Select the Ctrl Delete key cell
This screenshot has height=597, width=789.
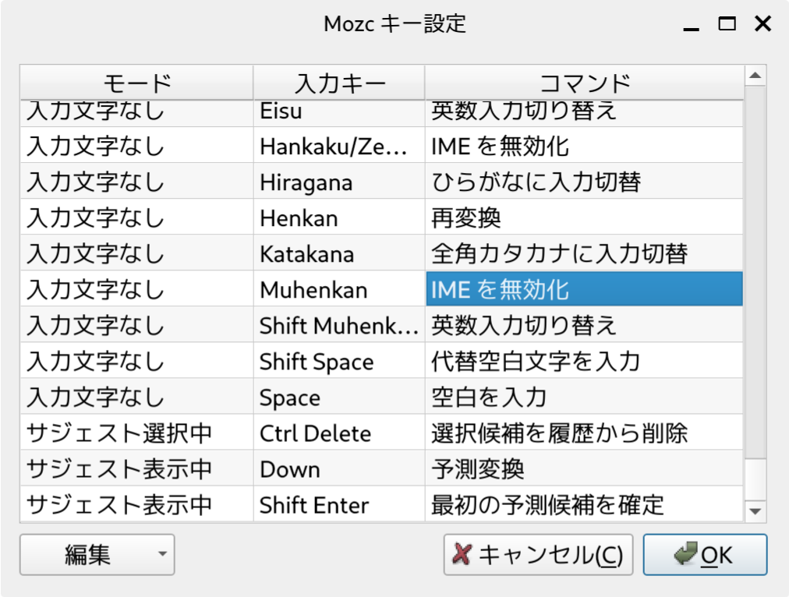tap(338, 433)
